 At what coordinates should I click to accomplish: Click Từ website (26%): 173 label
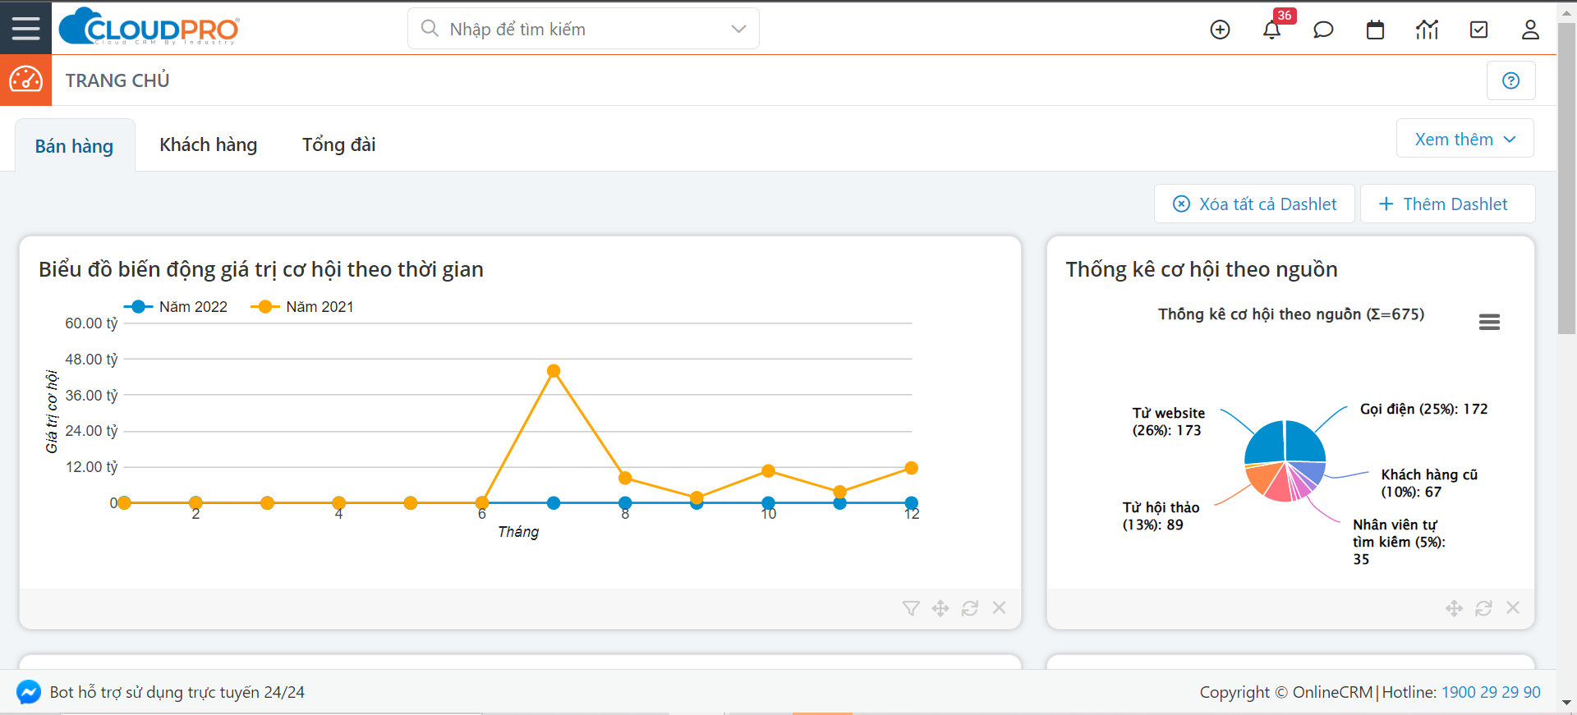pyautogui.click(x=1168, y=421)
